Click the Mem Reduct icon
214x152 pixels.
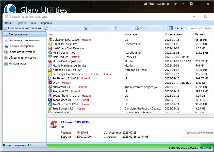tap(50, 57)
